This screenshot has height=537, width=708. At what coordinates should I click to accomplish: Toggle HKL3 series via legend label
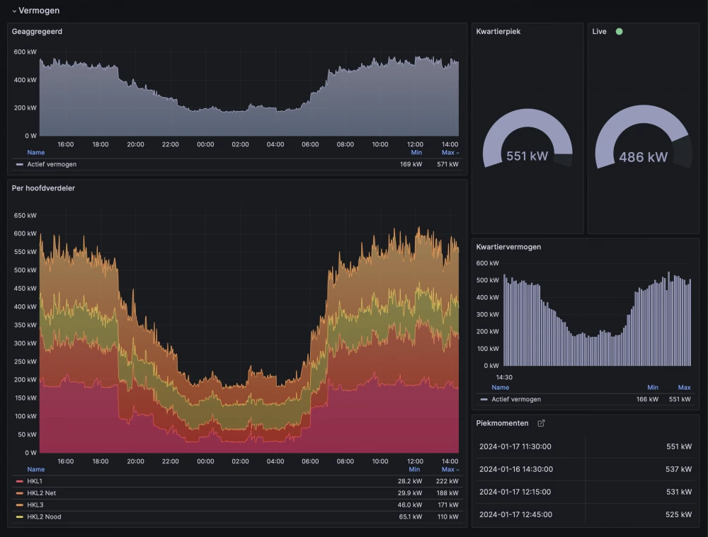tap(35, 505)
